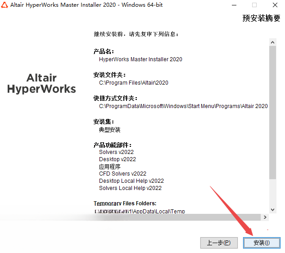The image size is (285, 253).
Task: Click the 'Temporary Files Folders:' heading
Action: tap(125, 203)
